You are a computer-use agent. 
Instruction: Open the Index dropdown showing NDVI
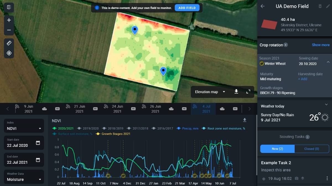point(24,126)
